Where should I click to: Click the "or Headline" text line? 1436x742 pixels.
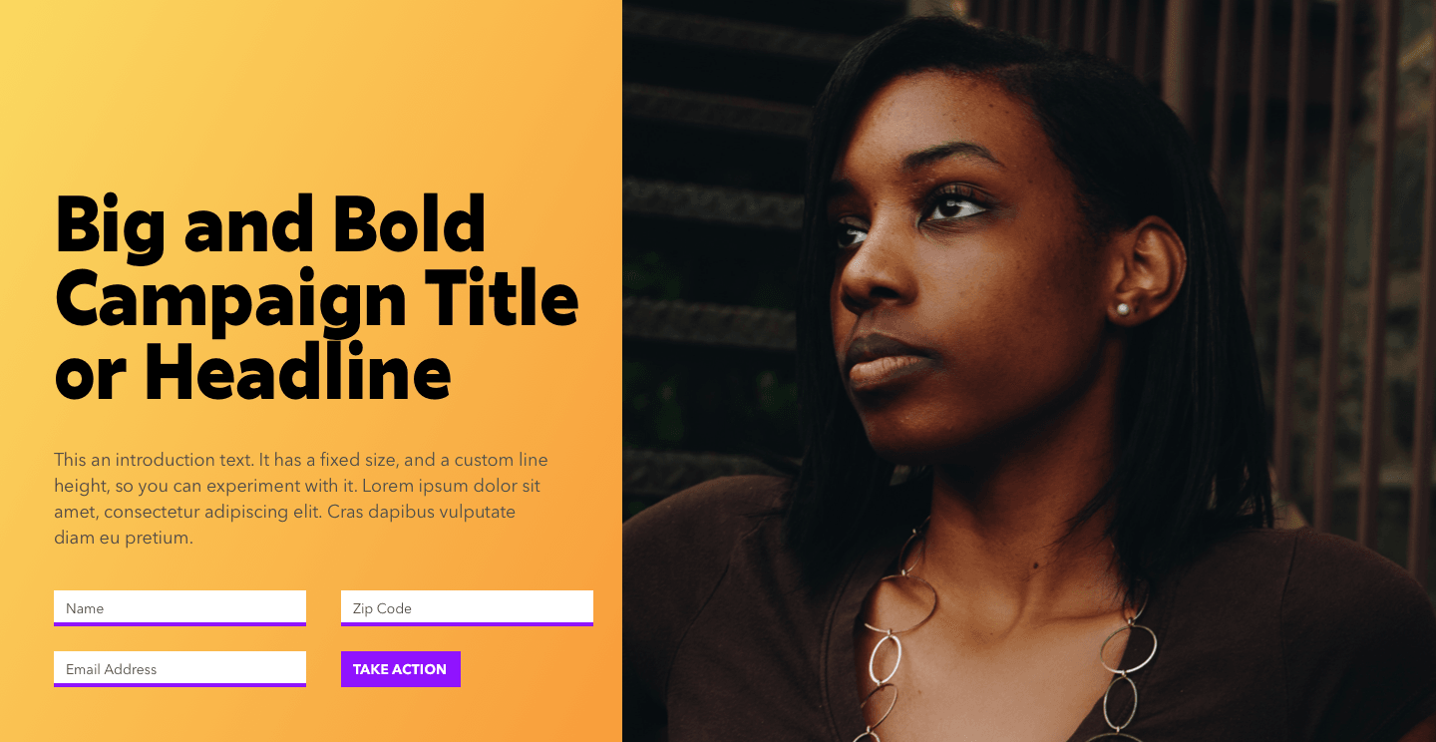[253, 371]
